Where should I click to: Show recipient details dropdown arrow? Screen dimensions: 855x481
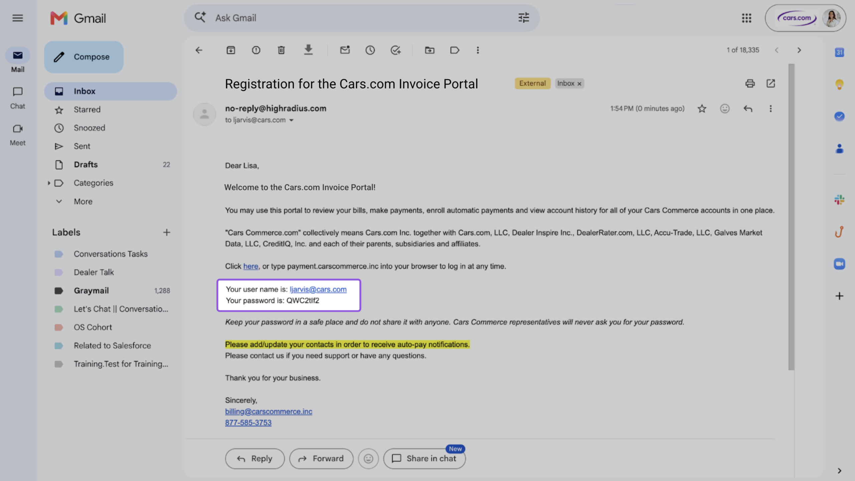click(292, 121)
